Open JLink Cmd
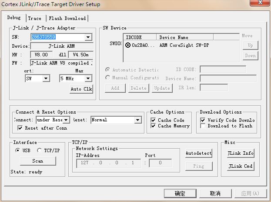Viewport: 271px width, 202px height. 241,166
